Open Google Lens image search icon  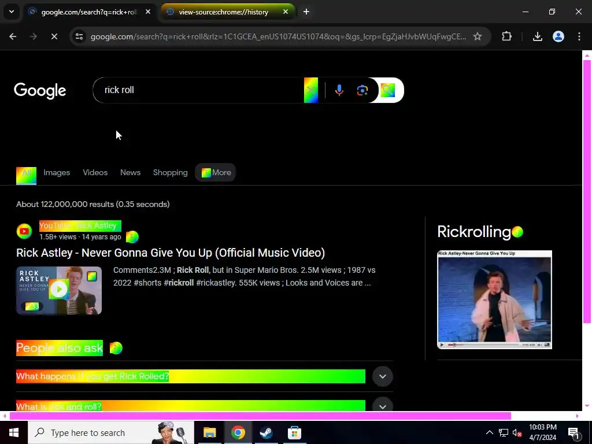click(362, 90)
